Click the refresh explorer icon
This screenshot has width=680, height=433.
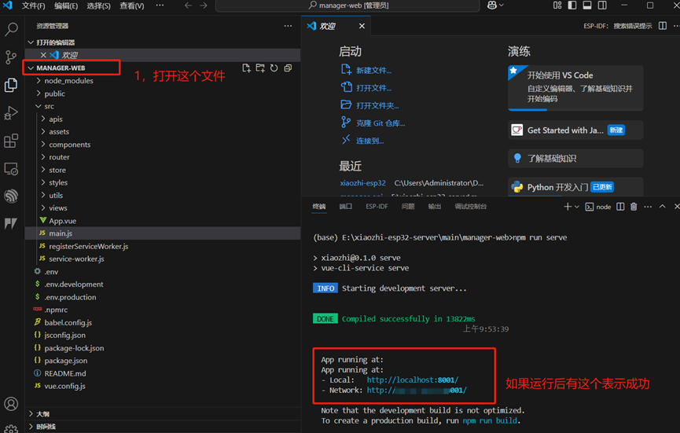point(274,68)
